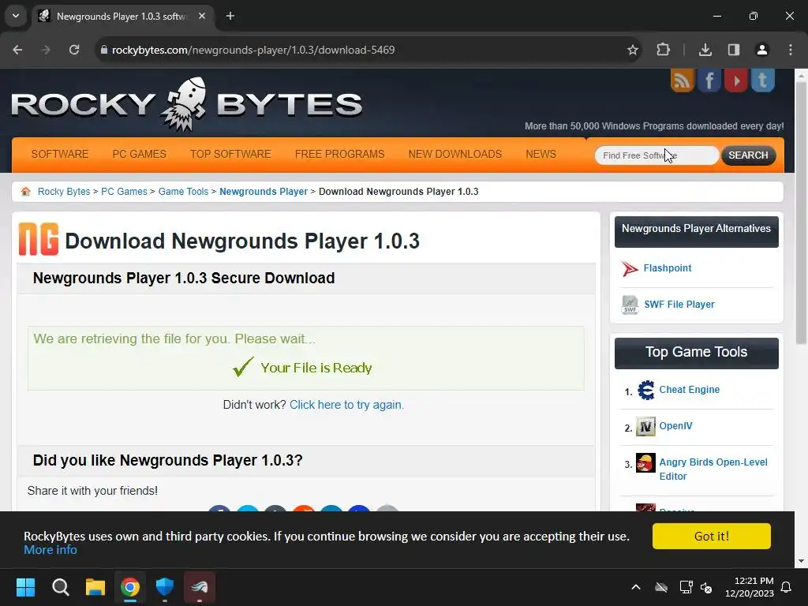Viewport: 808px width, 606px height.
Task: Open Windows Security shield in taskbar
Action: pyautogui.click(x=165, y=587)
